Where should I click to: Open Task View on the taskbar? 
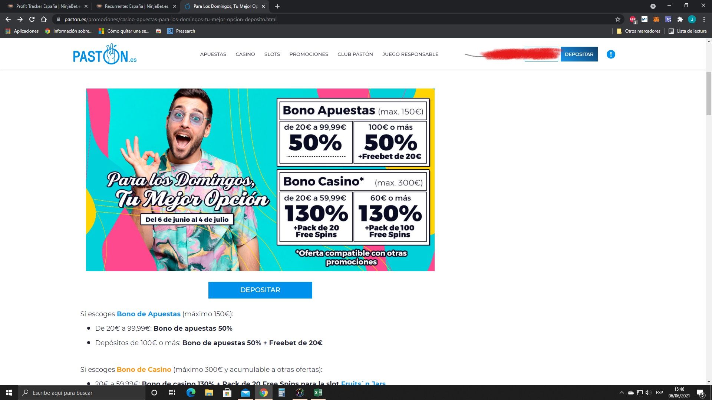172,393
